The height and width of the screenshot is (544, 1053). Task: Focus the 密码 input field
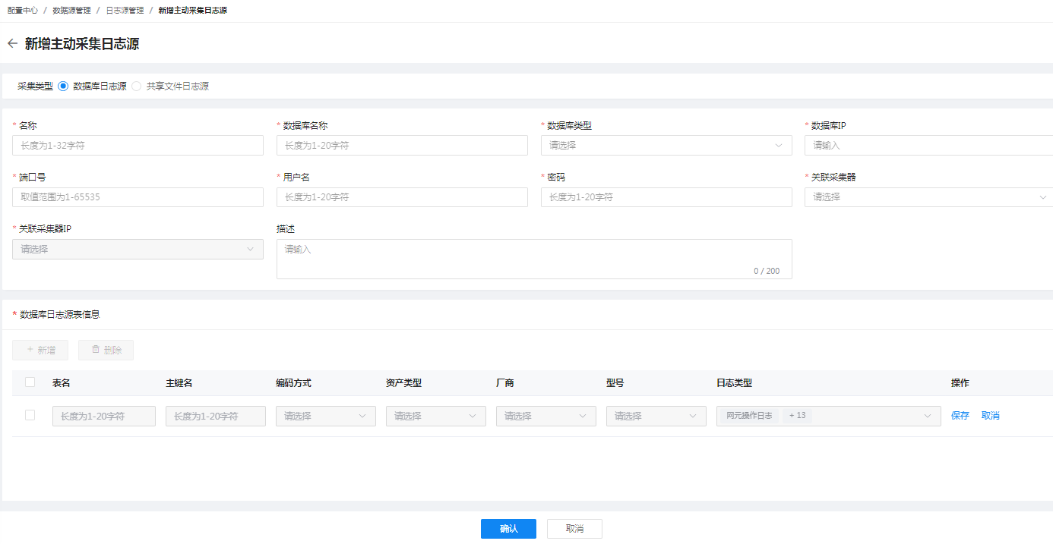(666, 197)
